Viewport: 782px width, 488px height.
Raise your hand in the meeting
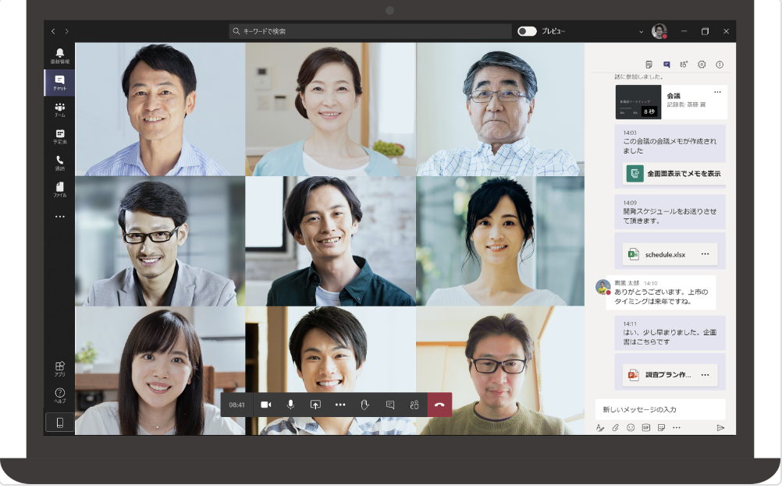(x=364, y=405)
